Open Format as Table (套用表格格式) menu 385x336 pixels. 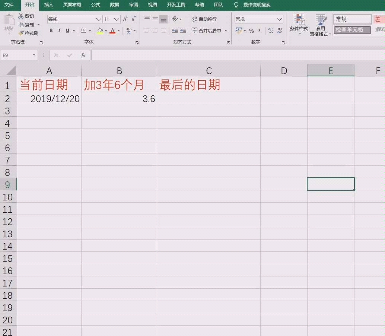click(x=320, y=25)
